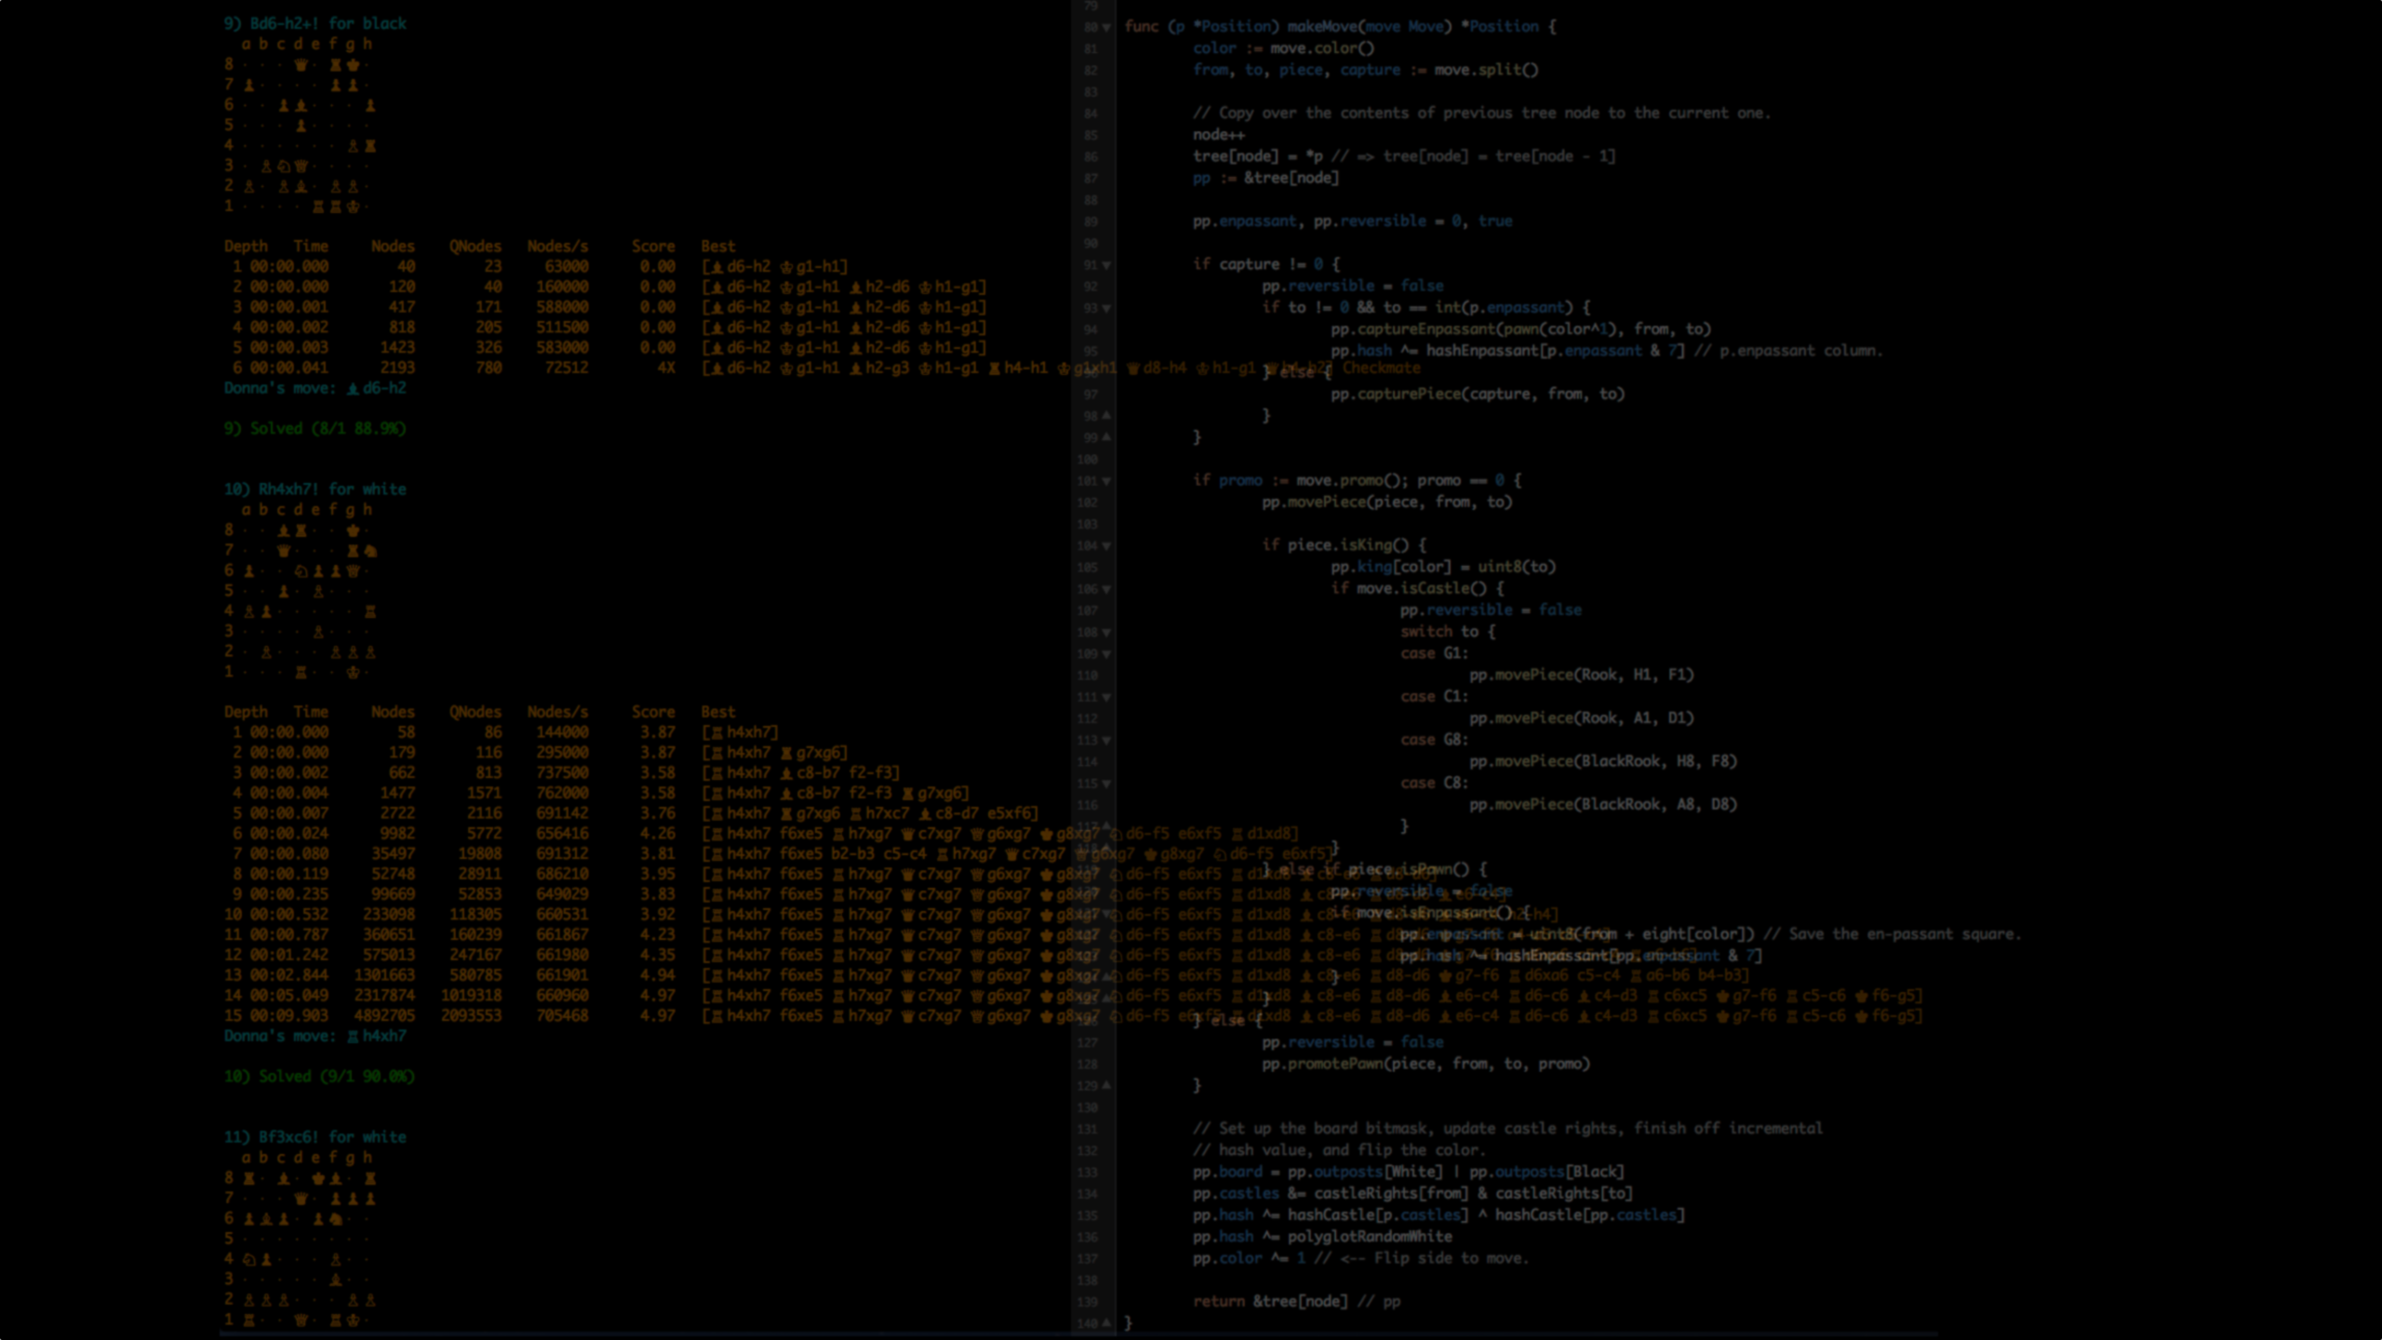Click the QNodes value '2093553'
Image resolution: width=2382 pixels, height=1340 pixels.
tap(471, 1015)
